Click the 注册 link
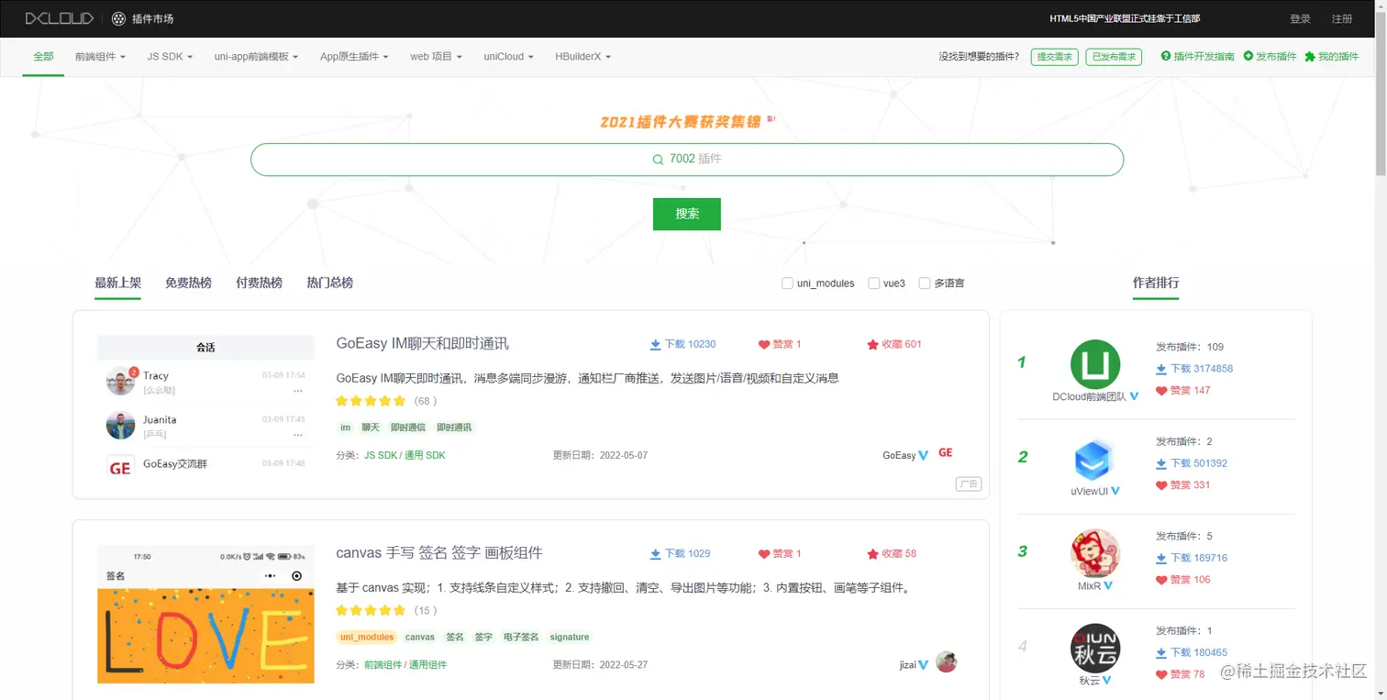Screen dimensions: 1387x700 click(1342, 18)
